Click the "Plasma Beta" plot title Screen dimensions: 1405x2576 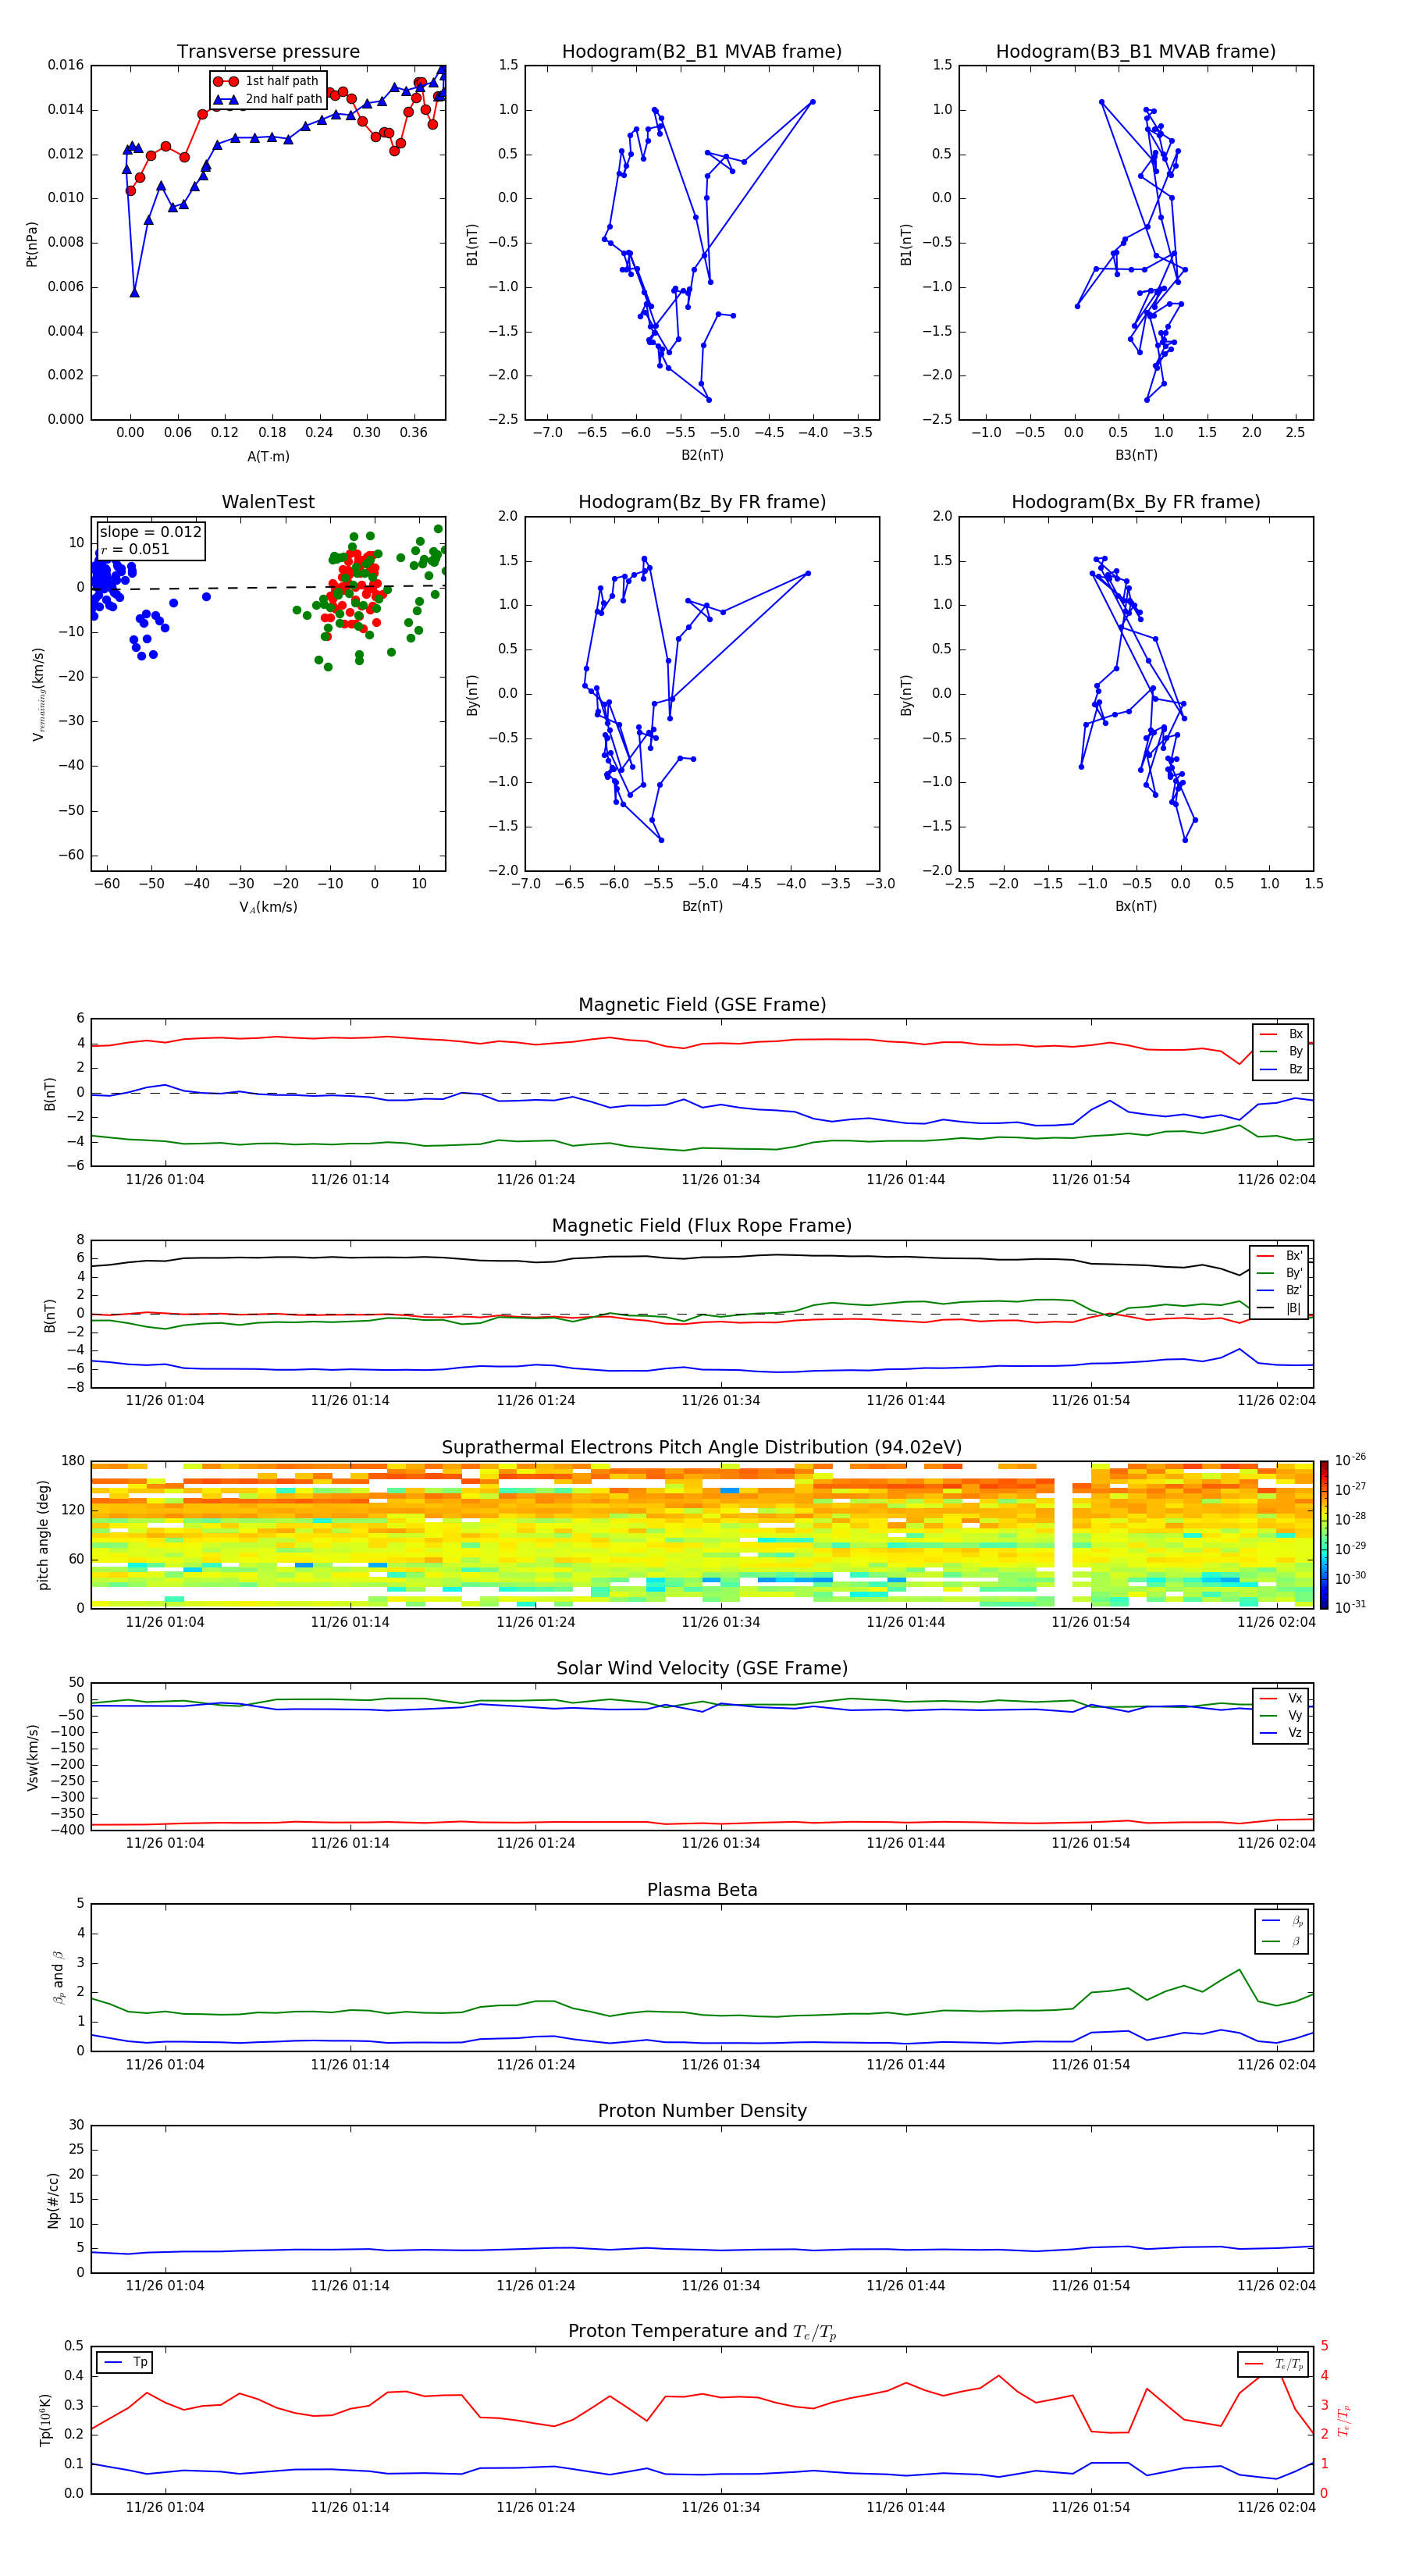702,1890
